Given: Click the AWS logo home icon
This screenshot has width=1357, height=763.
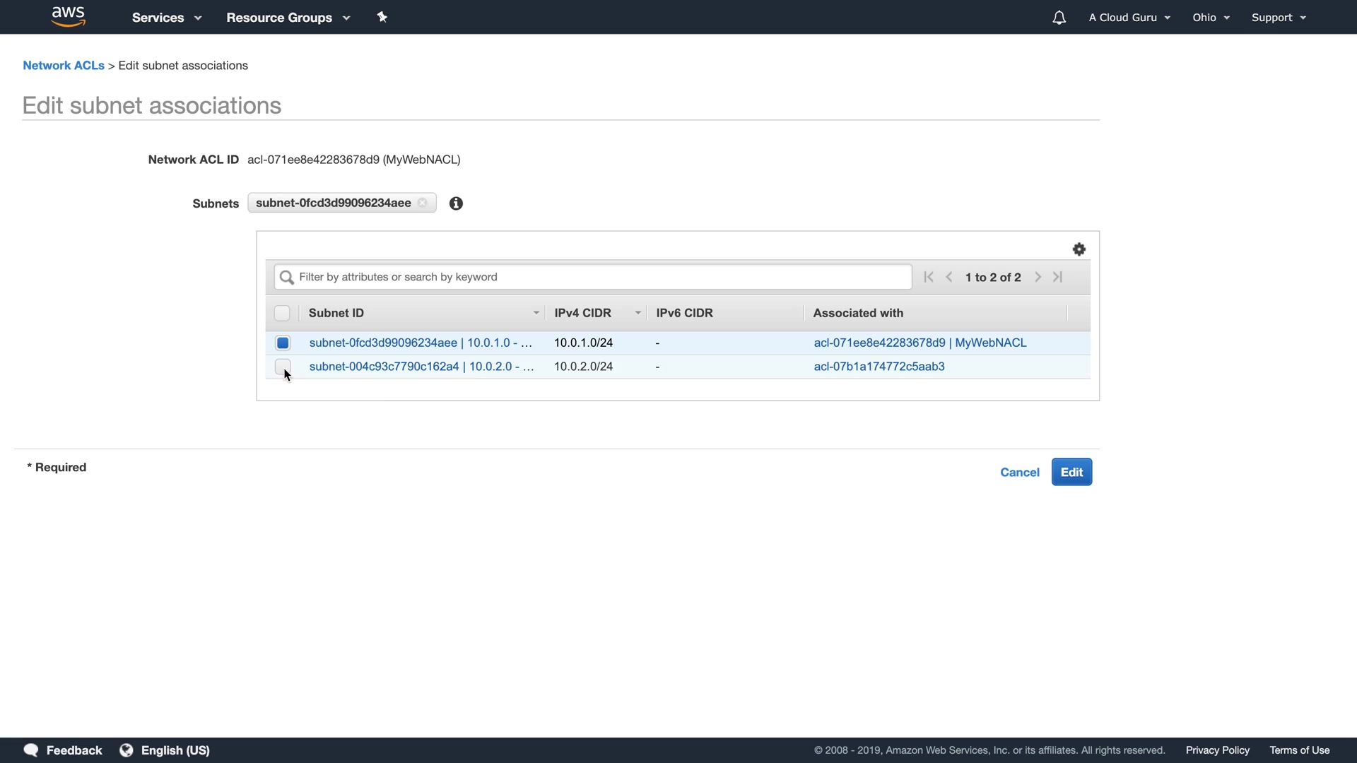Looking at the screenshot, I should tap(69, 17).
